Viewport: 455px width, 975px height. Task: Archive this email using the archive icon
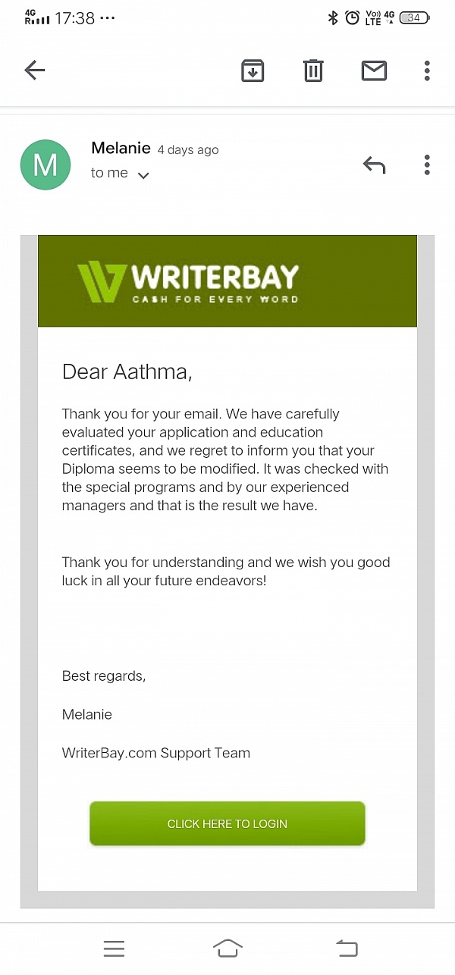[253, 70]
